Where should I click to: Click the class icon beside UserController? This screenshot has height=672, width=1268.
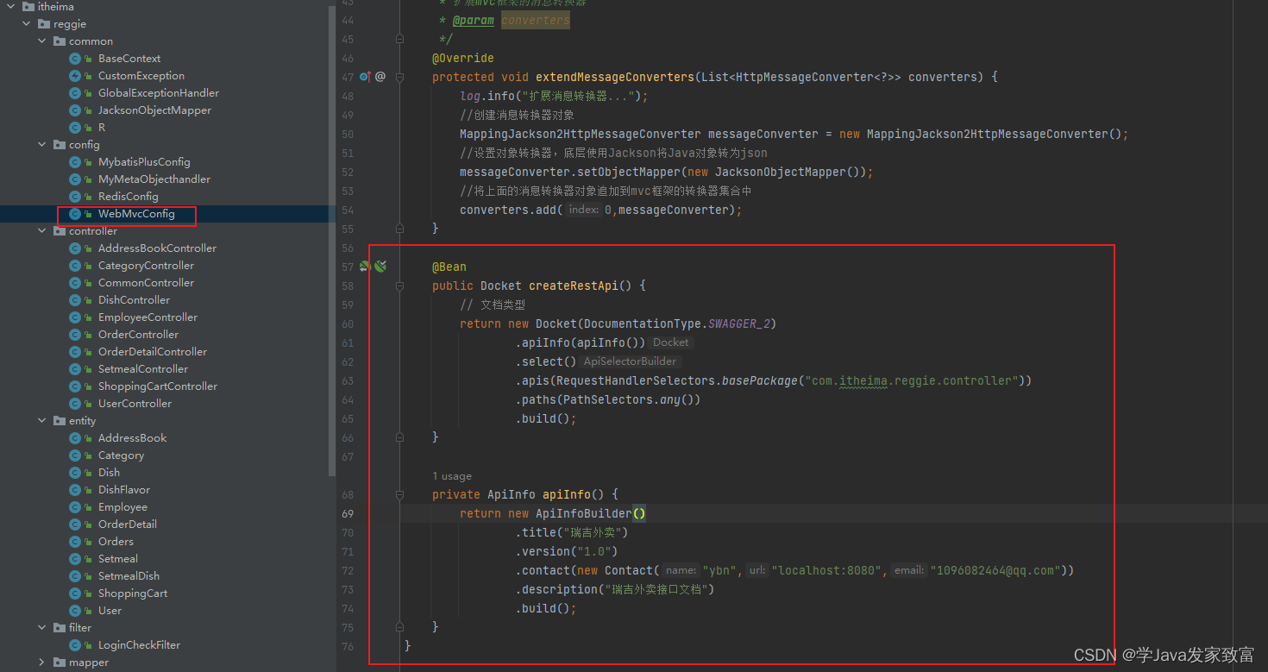click(75, 404)
